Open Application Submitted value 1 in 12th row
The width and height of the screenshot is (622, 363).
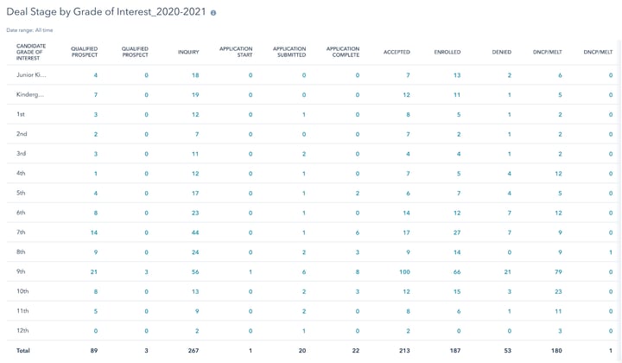coord(304,331)
